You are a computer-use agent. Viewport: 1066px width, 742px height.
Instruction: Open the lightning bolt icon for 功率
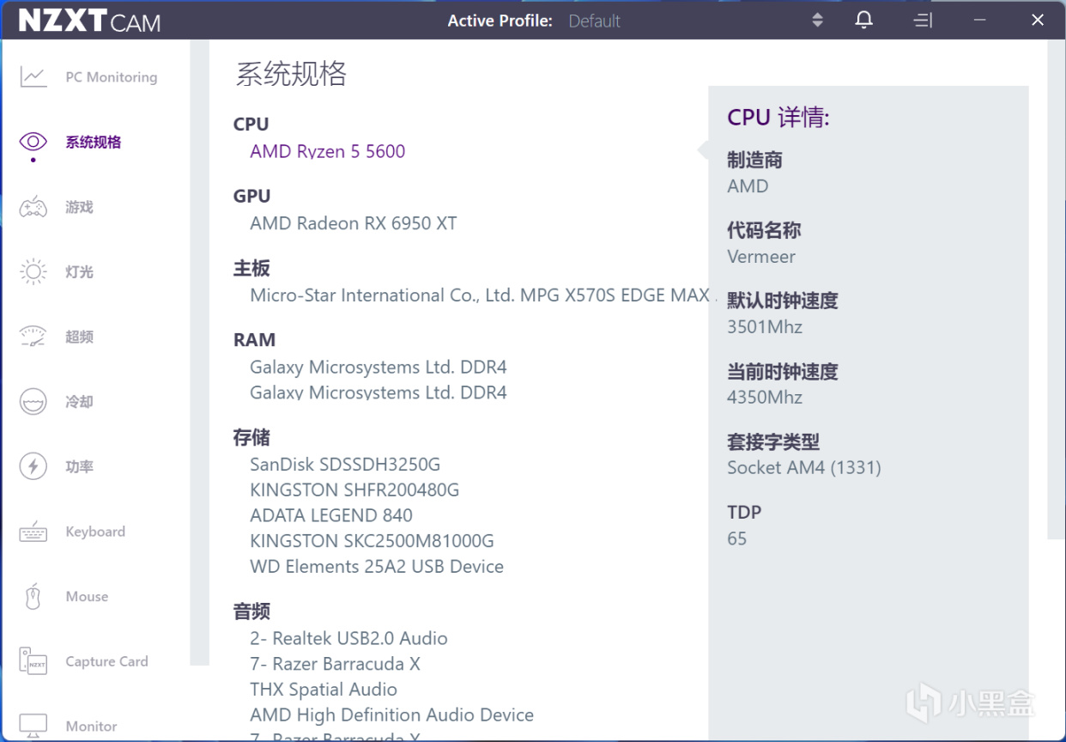tap(33, 466)
